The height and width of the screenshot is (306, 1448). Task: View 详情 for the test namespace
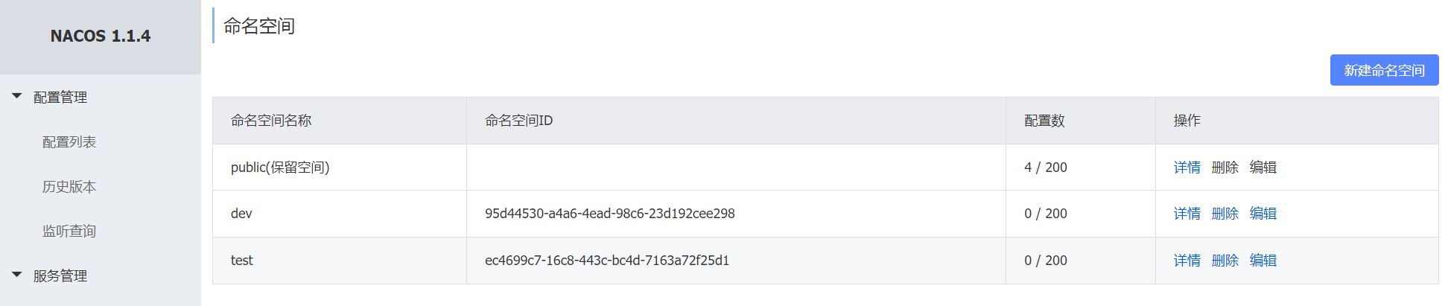point(1187,261)
